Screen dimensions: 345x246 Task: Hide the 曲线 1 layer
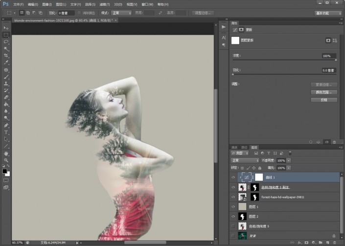233,177
